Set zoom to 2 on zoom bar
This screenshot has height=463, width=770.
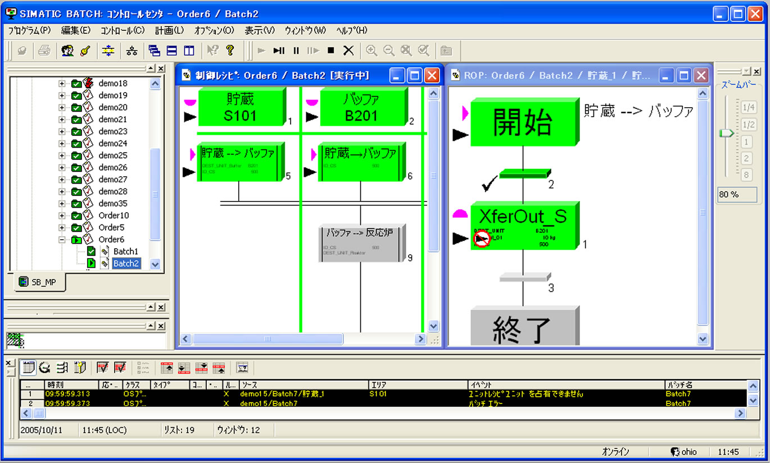click(747, 158)
